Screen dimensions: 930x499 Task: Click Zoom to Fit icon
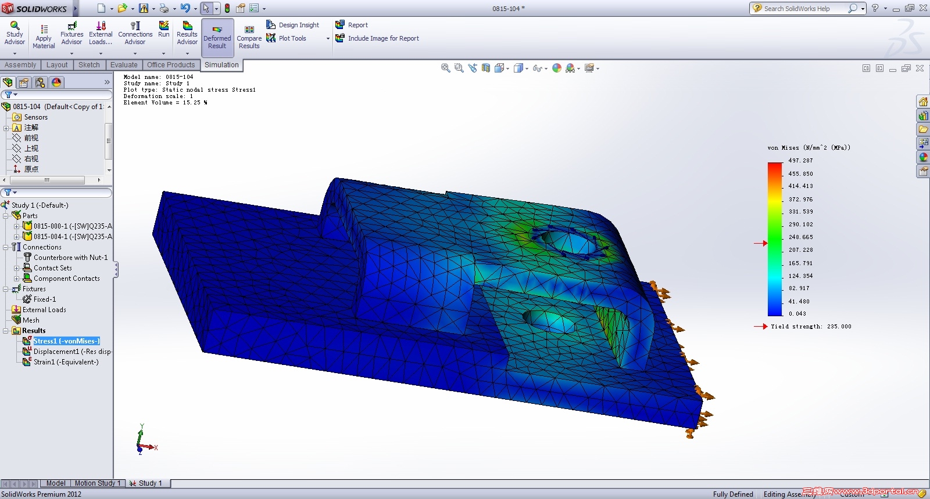click(x=445, y=68)
